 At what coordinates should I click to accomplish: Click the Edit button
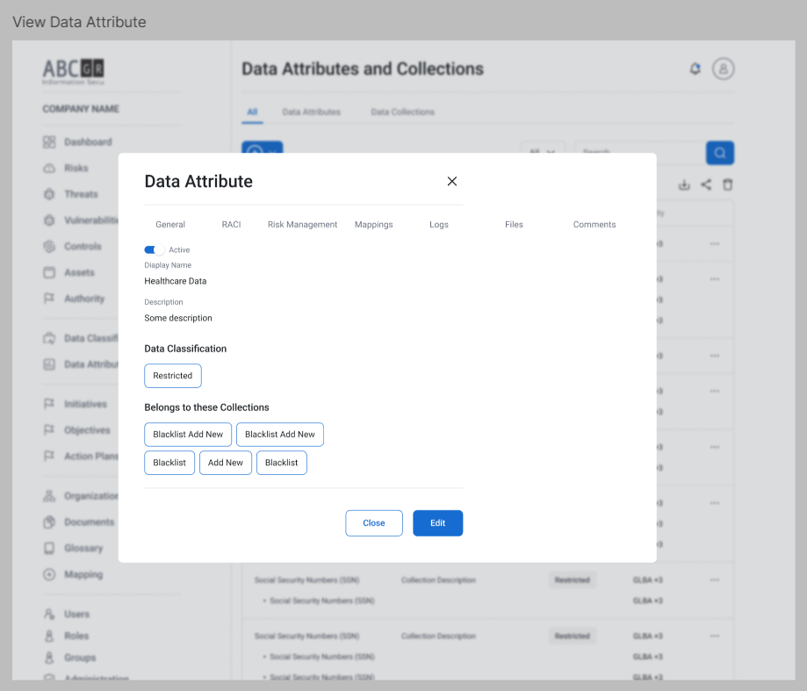[437, 523]
